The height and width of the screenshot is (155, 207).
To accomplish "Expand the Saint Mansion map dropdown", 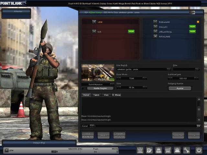I will [x=112, y=84].
